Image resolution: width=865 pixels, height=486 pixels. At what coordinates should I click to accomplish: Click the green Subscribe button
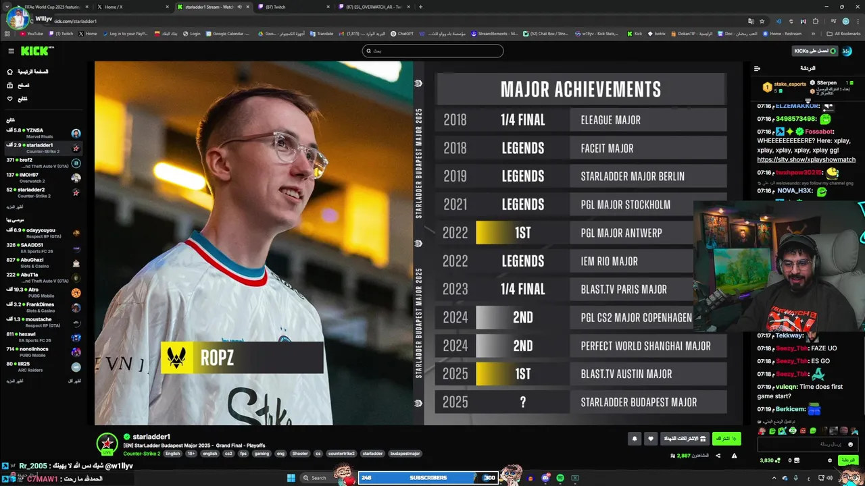coord(726,439)
